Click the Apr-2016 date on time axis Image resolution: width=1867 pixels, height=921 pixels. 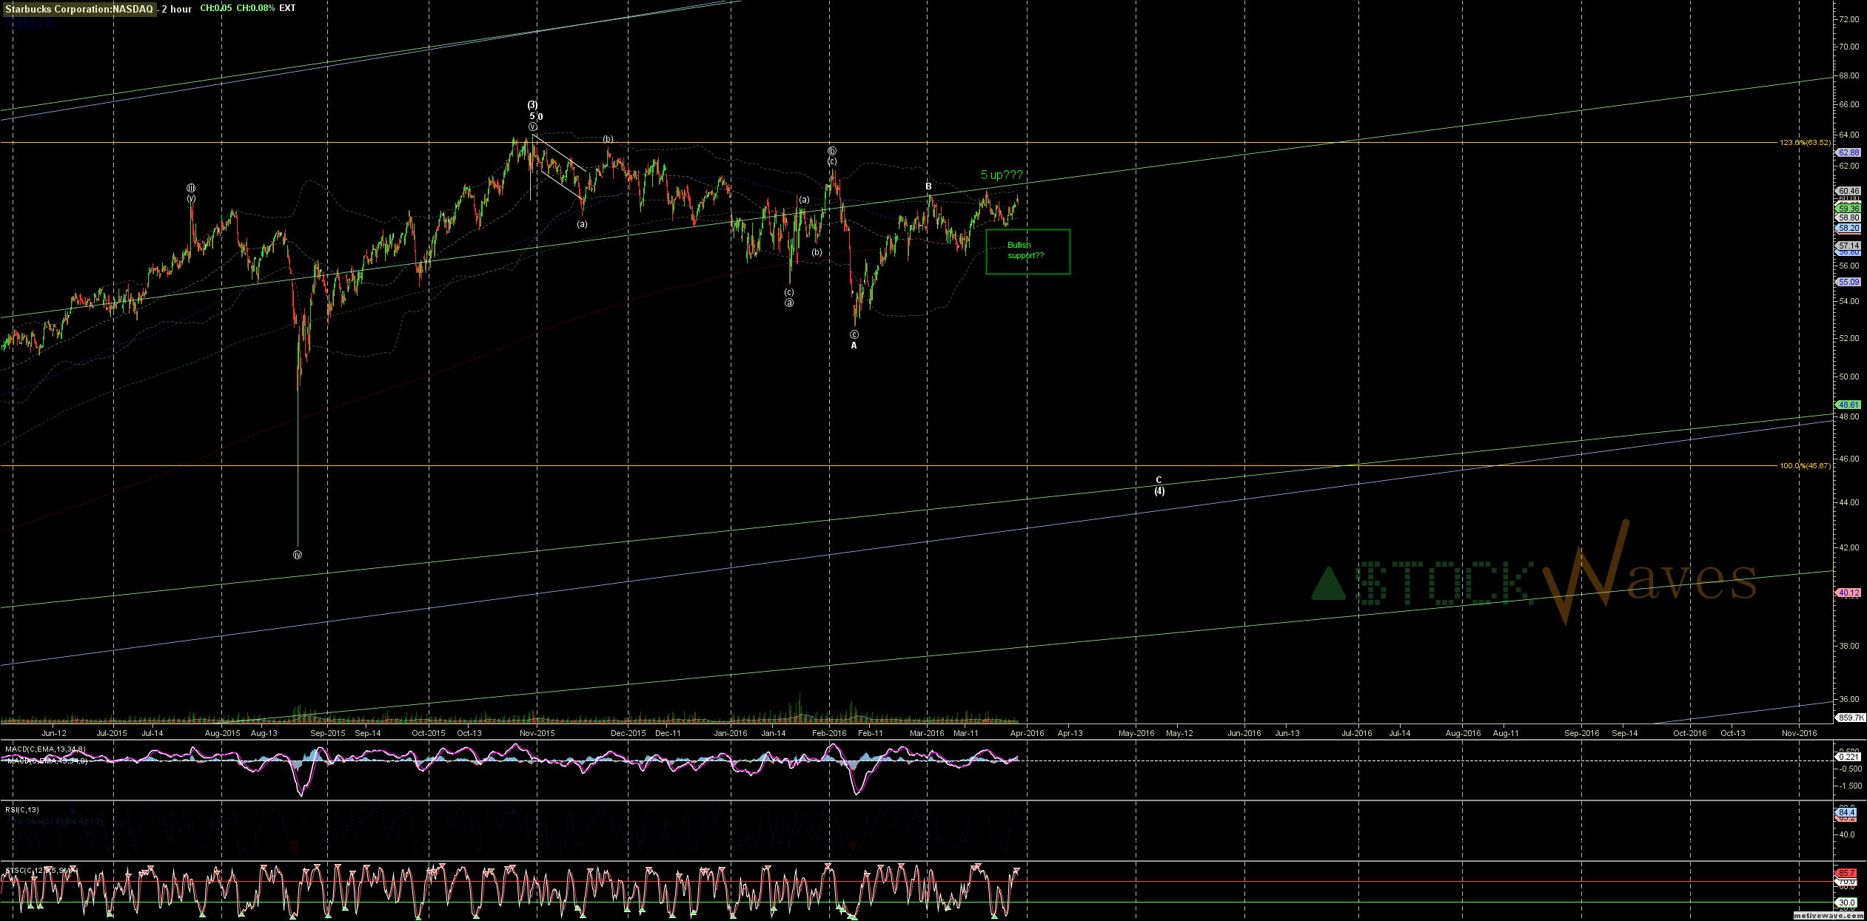tap(1028, 733)
